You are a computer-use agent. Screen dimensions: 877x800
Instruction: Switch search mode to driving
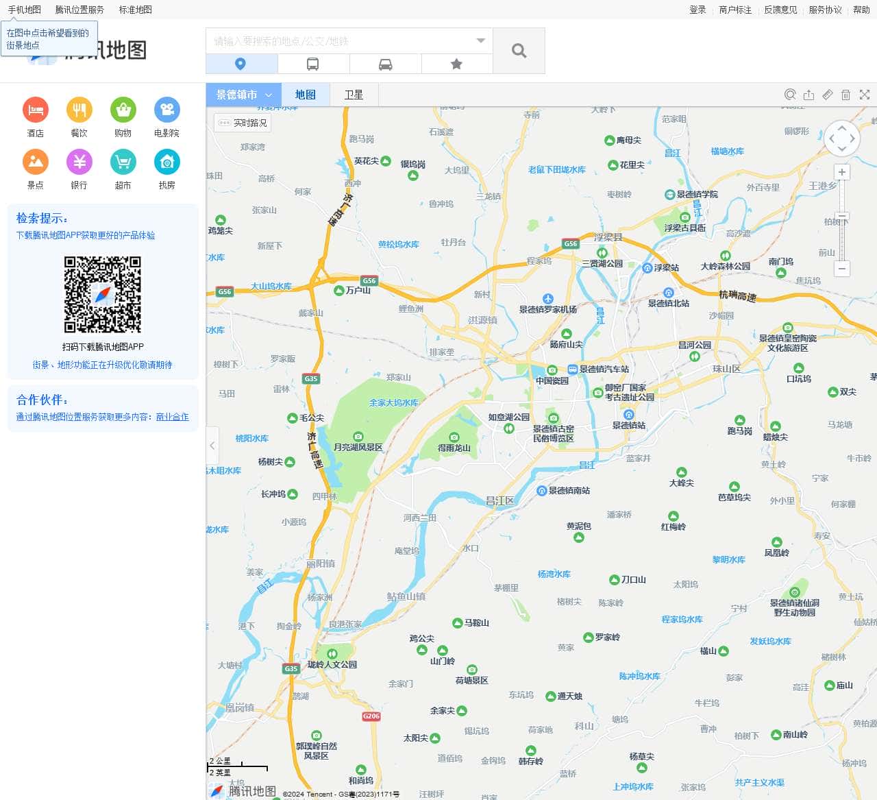pos(385,63)
